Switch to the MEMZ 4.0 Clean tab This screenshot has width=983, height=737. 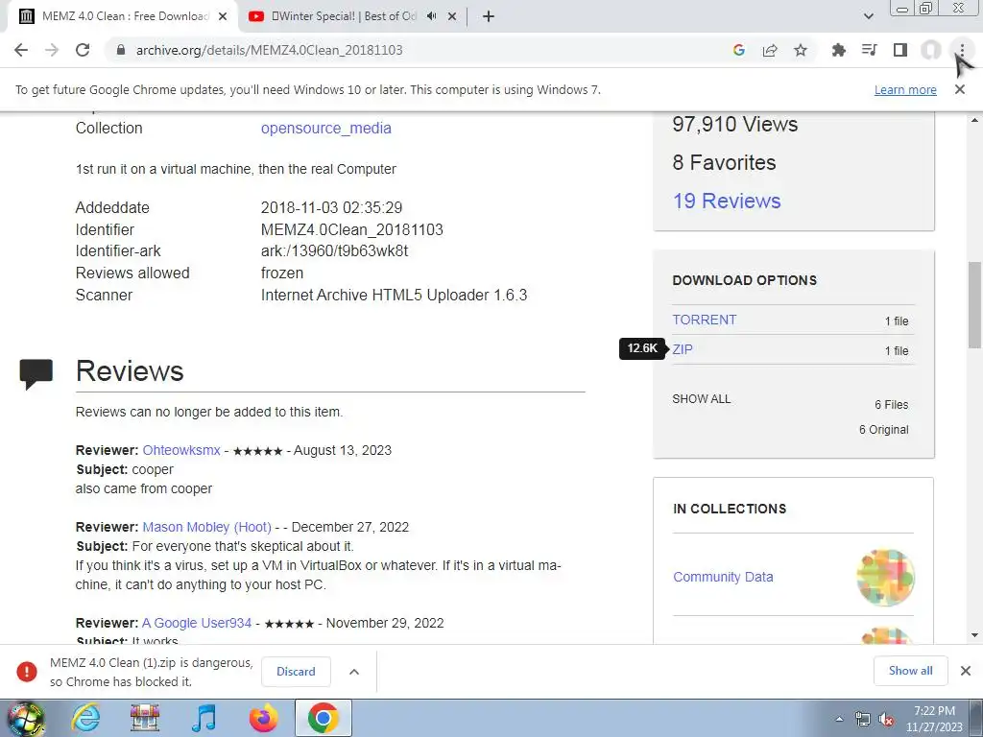tap(123, 17)
